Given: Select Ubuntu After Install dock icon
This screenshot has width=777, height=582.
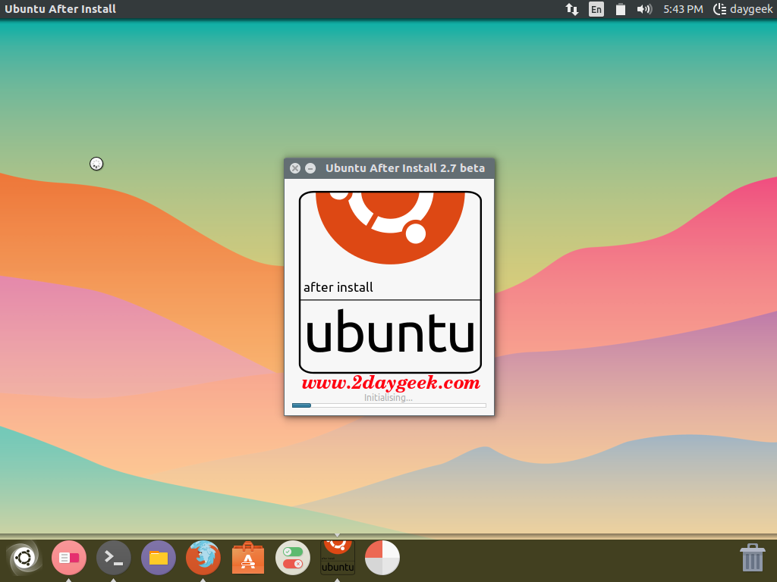Looking at the screenshot, I should click(x=338, y=558).
